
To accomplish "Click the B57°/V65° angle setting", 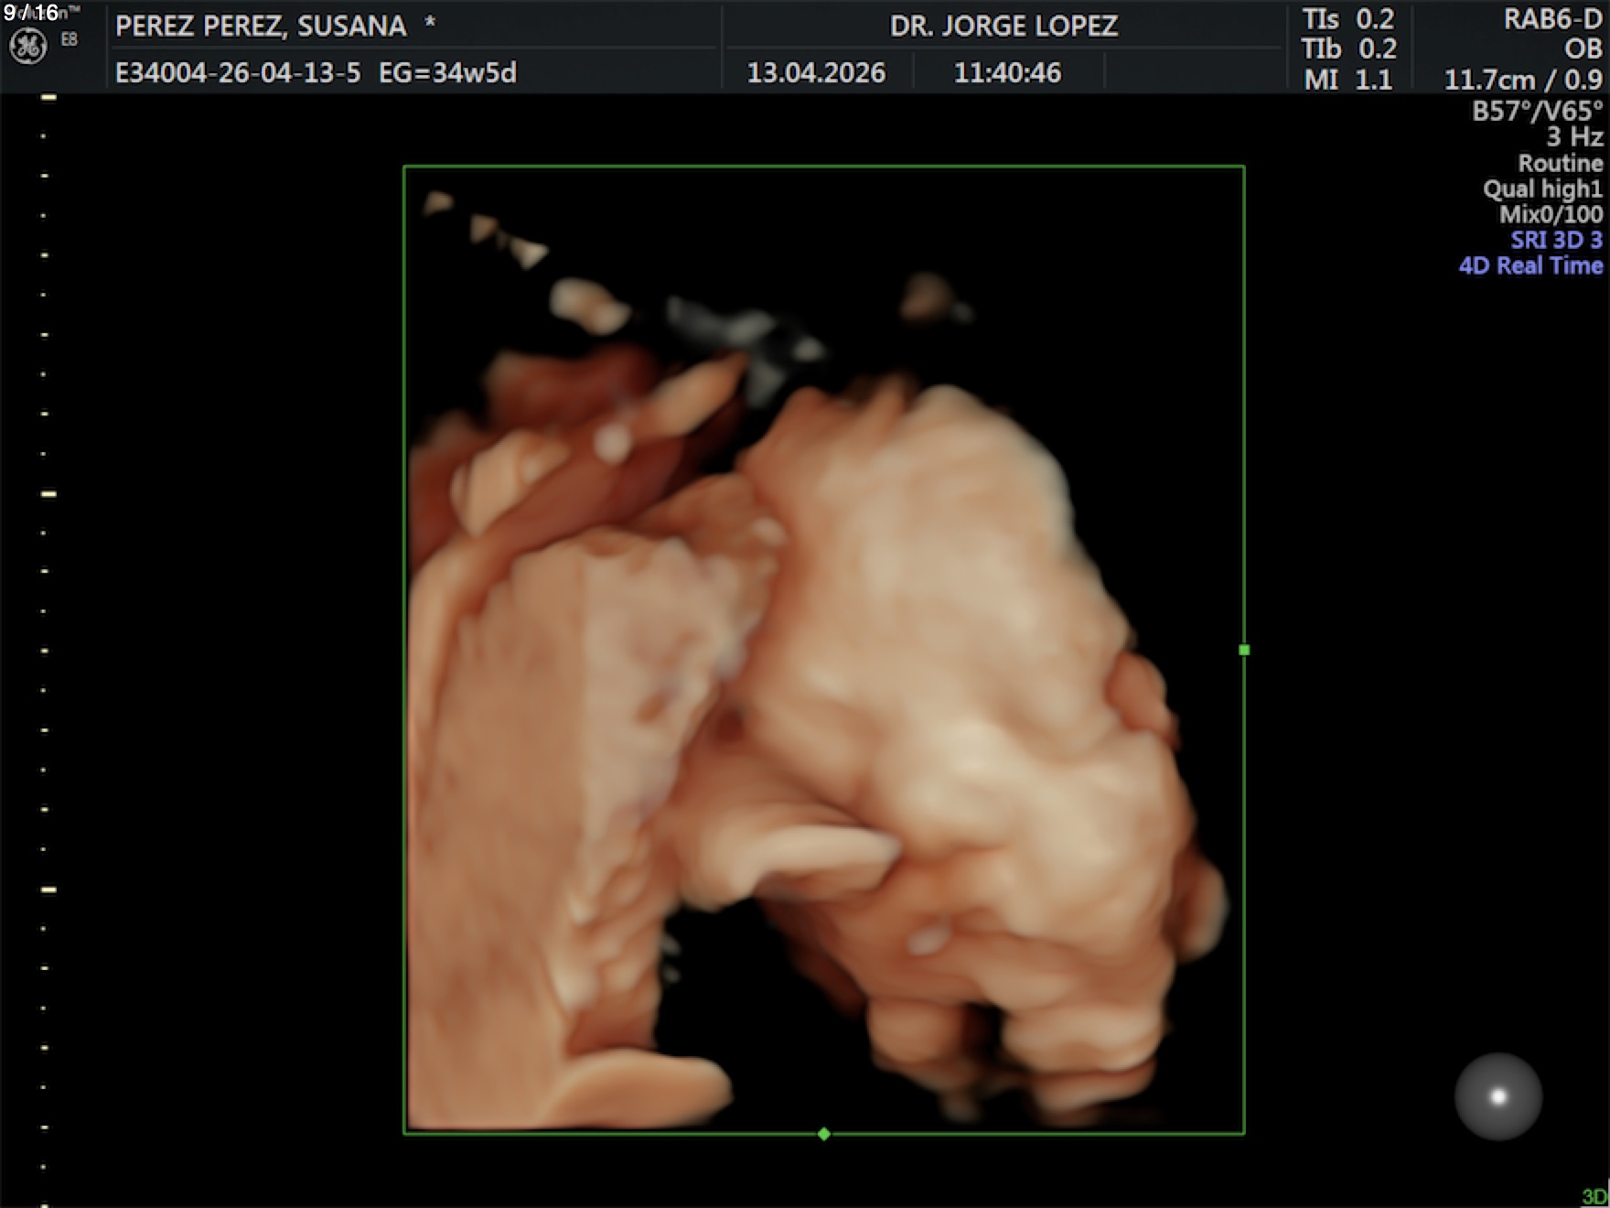I will point(1537,112).
